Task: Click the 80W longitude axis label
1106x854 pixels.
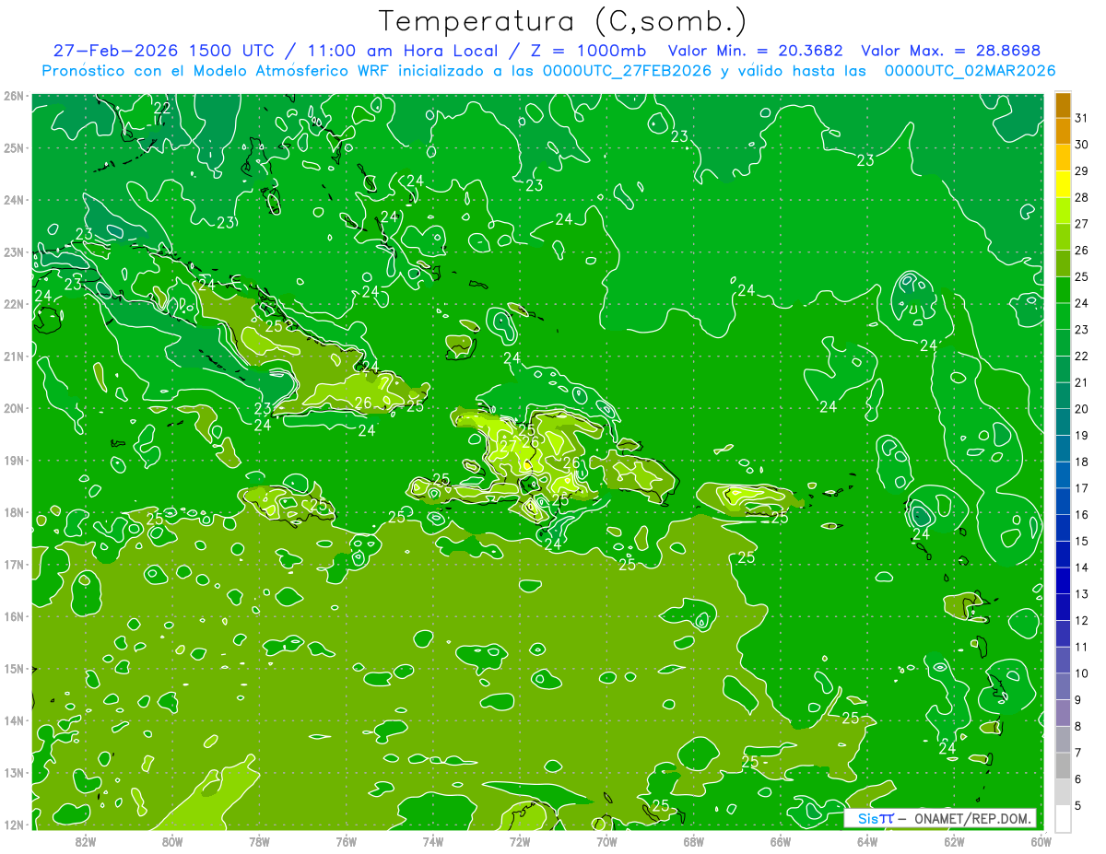Action: tap(172, 841)
